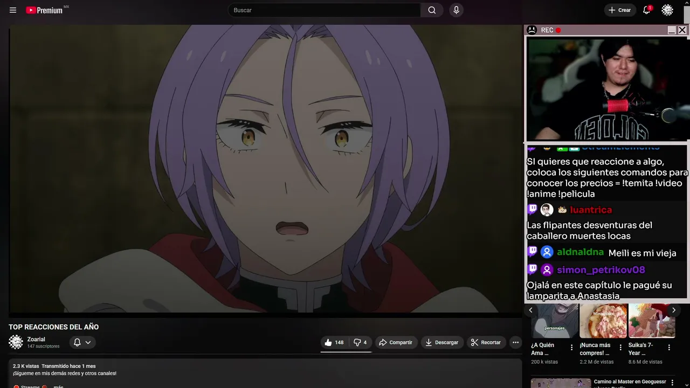Image resolution: width=690 pixels, height=388 pixels.
Task: Clip the video with Recortar
Action: 486,342
